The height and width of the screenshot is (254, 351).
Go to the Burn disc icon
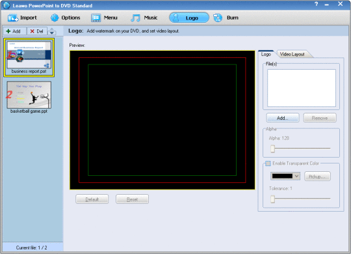click(x=218, y=18)
